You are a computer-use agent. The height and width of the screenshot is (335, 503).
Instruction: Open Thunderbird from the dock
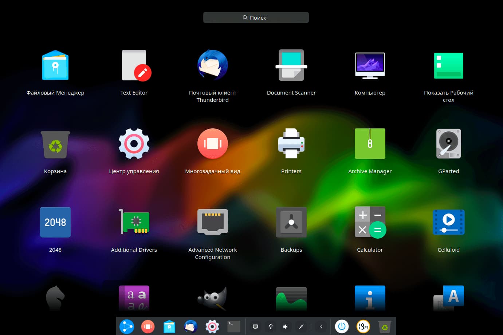coord(191,327)
